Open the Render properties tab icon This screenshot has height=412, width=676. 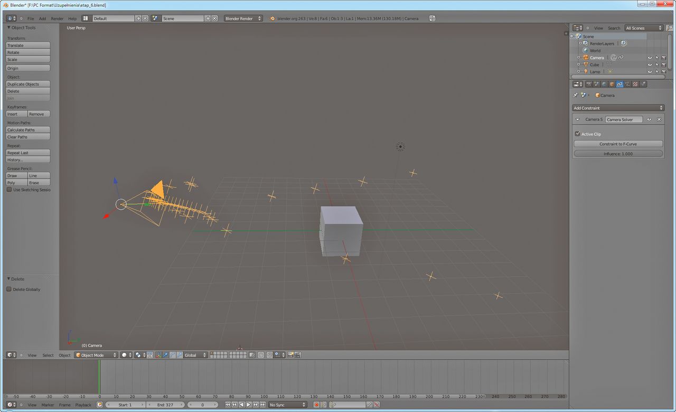(589, 84)
